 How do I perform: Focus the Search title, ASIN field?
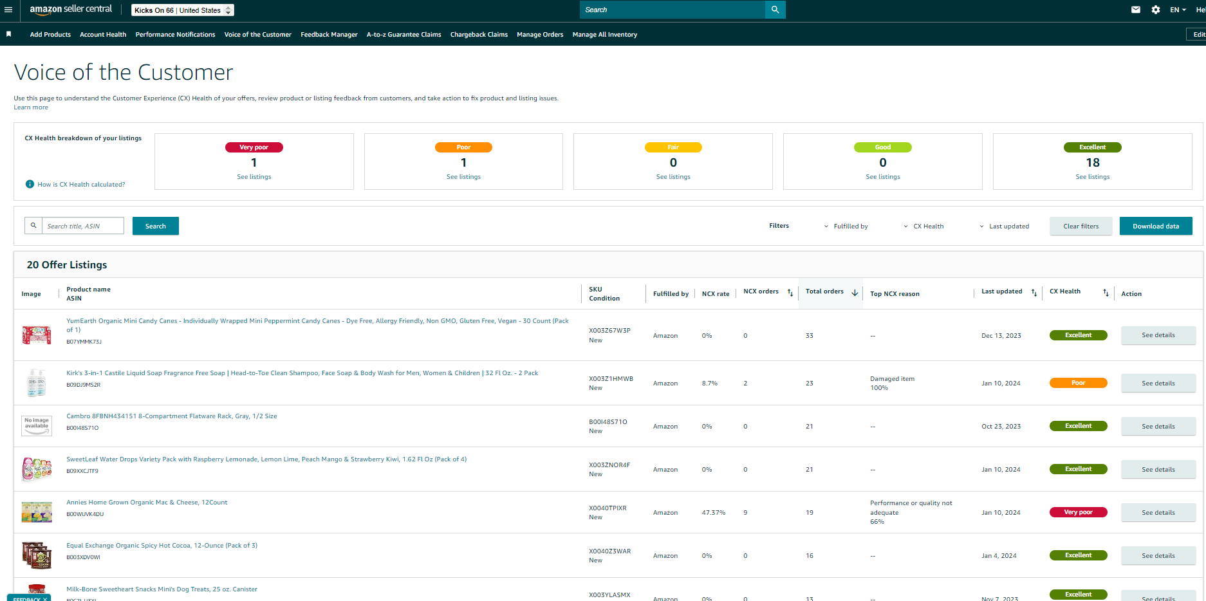pyautogui.click(x=82, y=226)
